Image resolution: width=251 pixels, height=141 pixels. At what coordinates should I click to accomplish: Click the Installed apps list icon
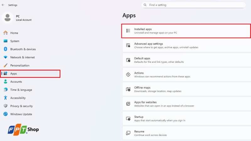[x=128, y=31]
